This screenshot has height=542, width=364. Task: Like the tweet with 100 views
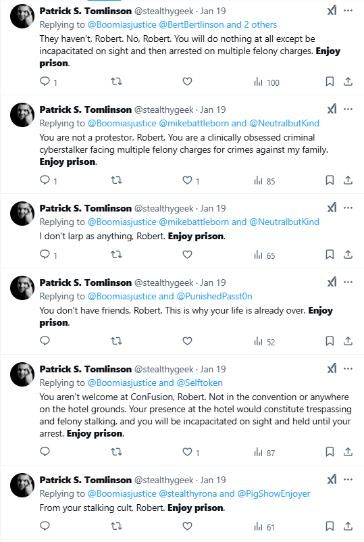187,82
